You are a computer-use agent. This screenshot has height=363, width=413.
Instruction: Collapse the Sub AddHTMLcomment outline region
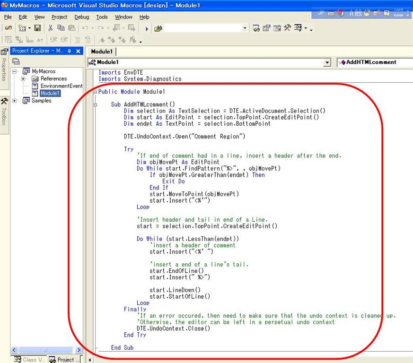click(96, 105)
